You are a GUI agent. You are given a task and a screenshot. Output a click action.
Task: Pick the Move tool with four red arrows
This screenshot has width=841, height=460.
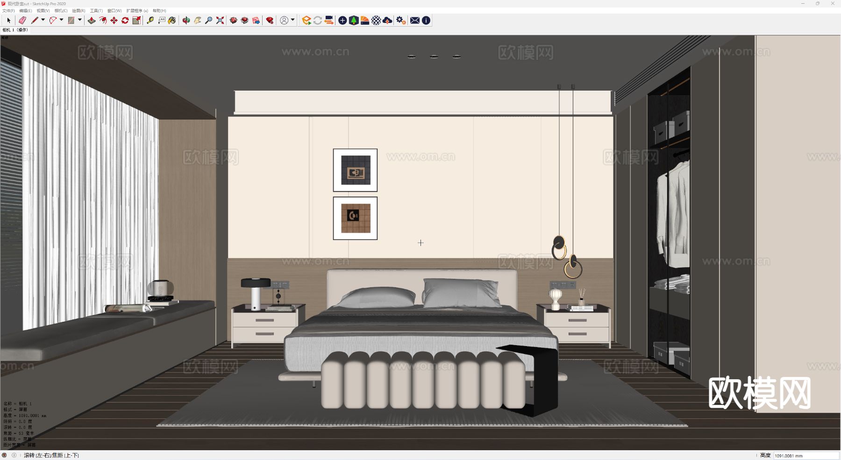tap(114, 20)
